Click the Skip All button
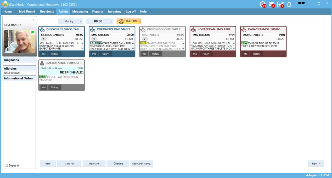The height and width of the screenshot is (178, 332). click(x=69, y=164)
